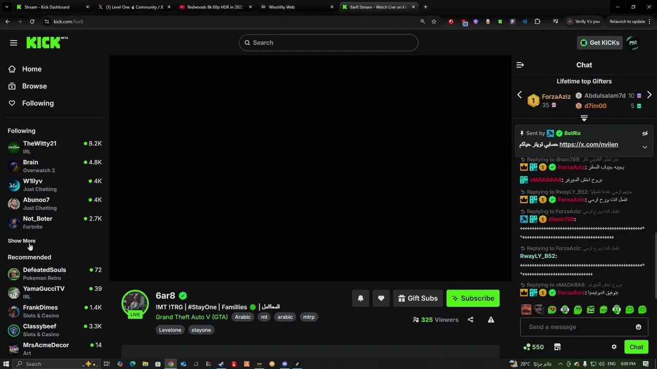Click the Get KICKs button
This screenshot has width=657, height=369.
(600, 43)
